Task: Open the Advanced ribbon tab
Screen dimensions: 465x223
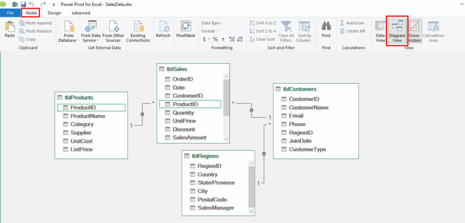Action: tap(81, 13)
